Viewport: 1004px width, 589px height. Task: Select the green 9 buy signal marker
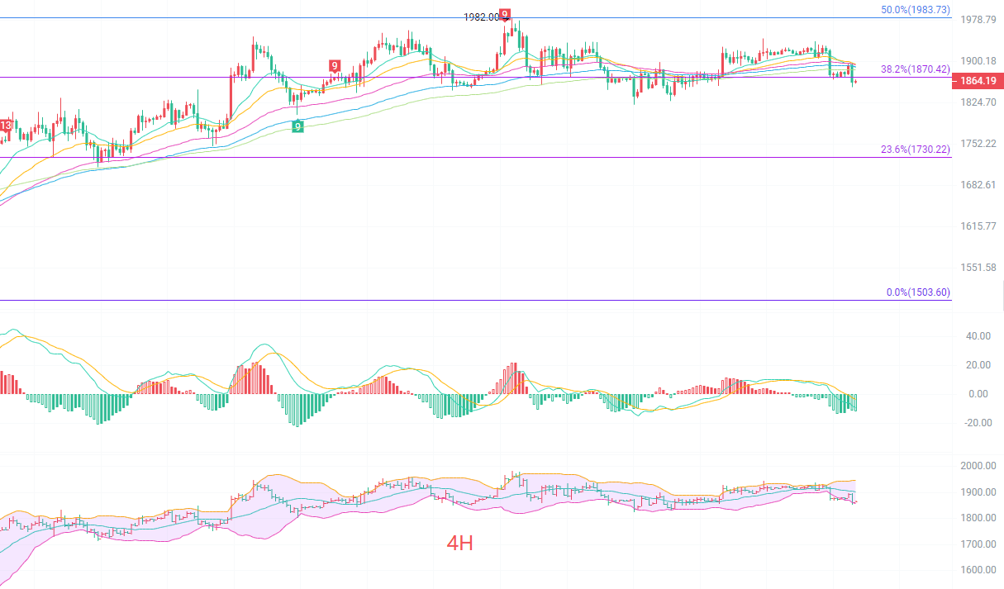pos(297,126)
